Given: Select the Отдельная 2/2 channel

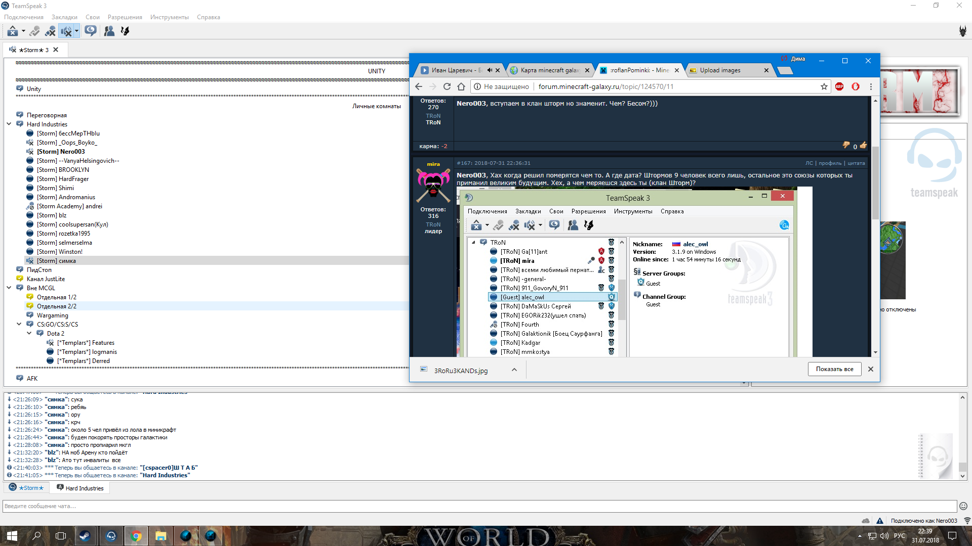Looking at the screenshot, I should point(57,306).
